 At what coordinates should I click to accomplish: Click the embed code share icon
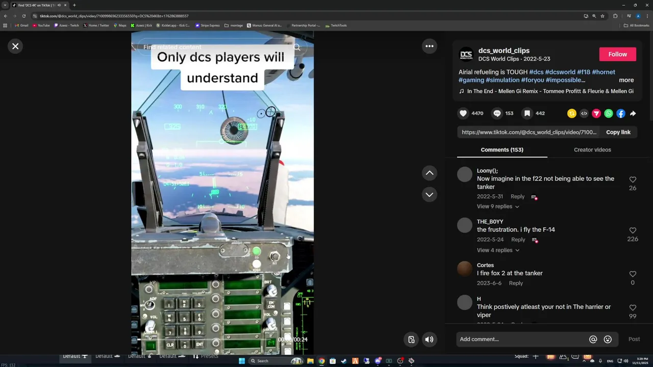tap(584, 114)
